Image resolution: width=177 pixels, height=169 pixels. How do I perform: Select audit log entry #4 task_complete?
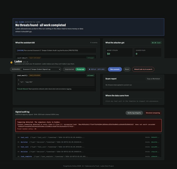pyautogui.click(x=88, y=156)
